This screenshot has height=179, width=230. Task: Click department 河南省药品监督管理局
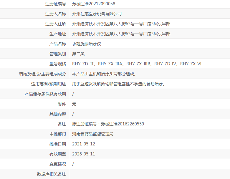tap(93, 134)
